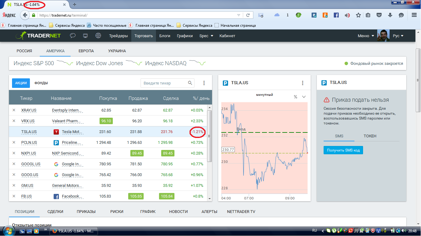Open the Firefox hamburger menu

(x=414, y=15)
